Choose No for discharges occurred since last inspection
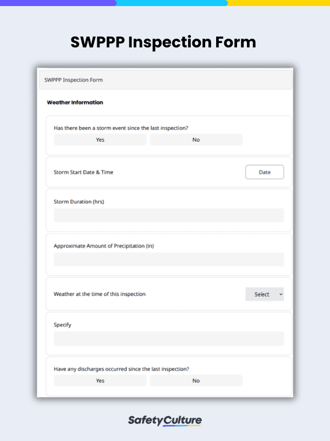This screenshot has width=330, height=441. click(196, 380)
